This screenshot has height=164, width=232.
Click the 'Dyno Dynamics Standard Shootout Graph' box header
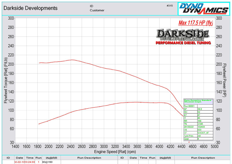[x=198, y=101]
